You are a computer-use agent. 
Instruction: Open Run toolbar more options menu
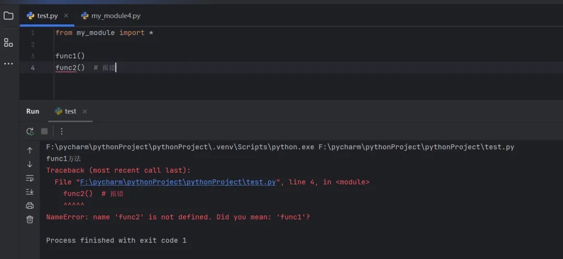click(62, 132)
